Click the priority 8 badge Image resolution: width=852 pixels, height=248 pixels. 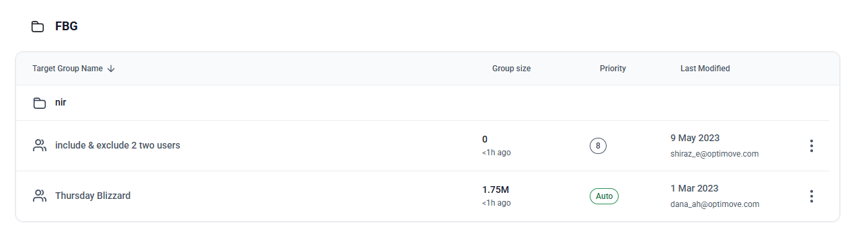pos(598,145)
